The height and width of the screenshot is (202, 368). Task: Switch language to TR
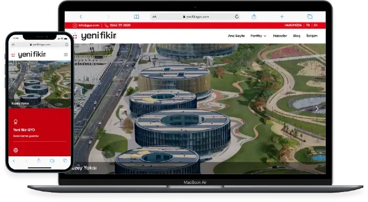[308, 25]
